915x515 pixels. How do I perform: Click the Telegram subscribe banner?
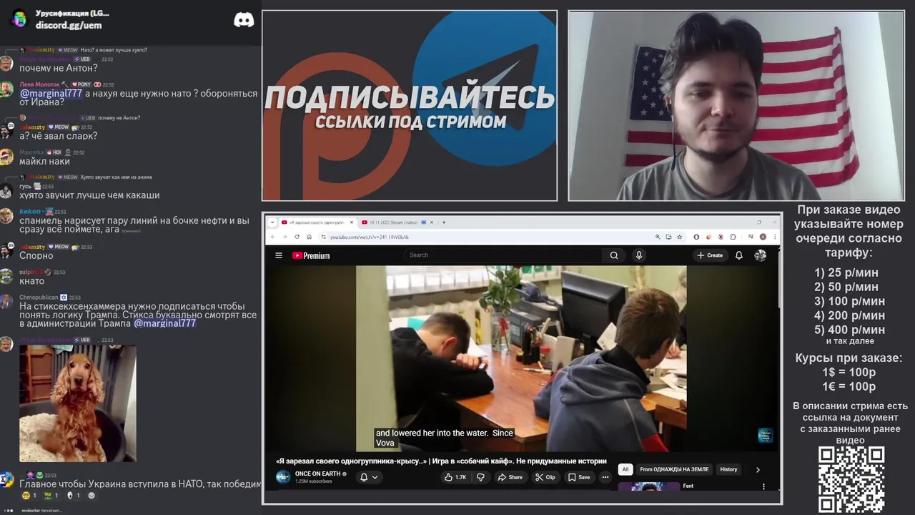pos(410,106)
